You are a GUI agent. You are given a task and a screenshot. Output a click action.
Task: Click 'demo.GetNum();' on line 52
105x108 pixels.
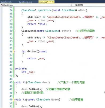click(x=32, y=106)
